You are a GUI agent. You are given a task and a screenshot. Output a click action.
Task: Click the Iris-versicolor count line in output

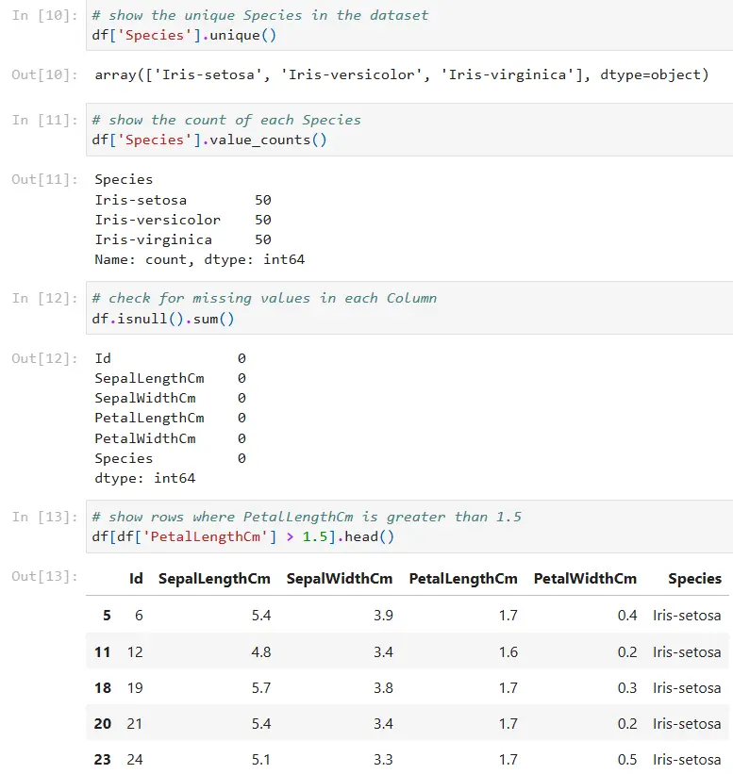pos(183,220)
